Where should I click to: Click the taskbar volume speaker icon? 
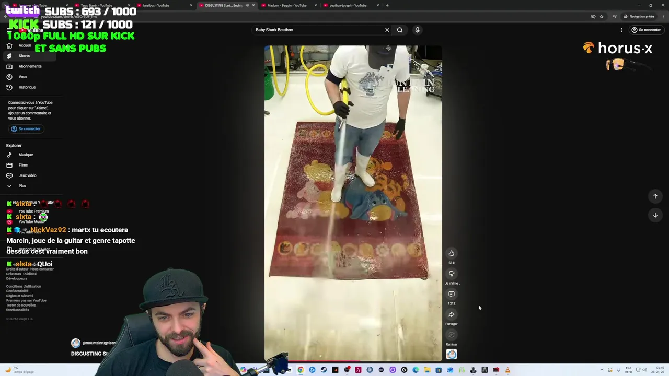[x=644, y=370]
